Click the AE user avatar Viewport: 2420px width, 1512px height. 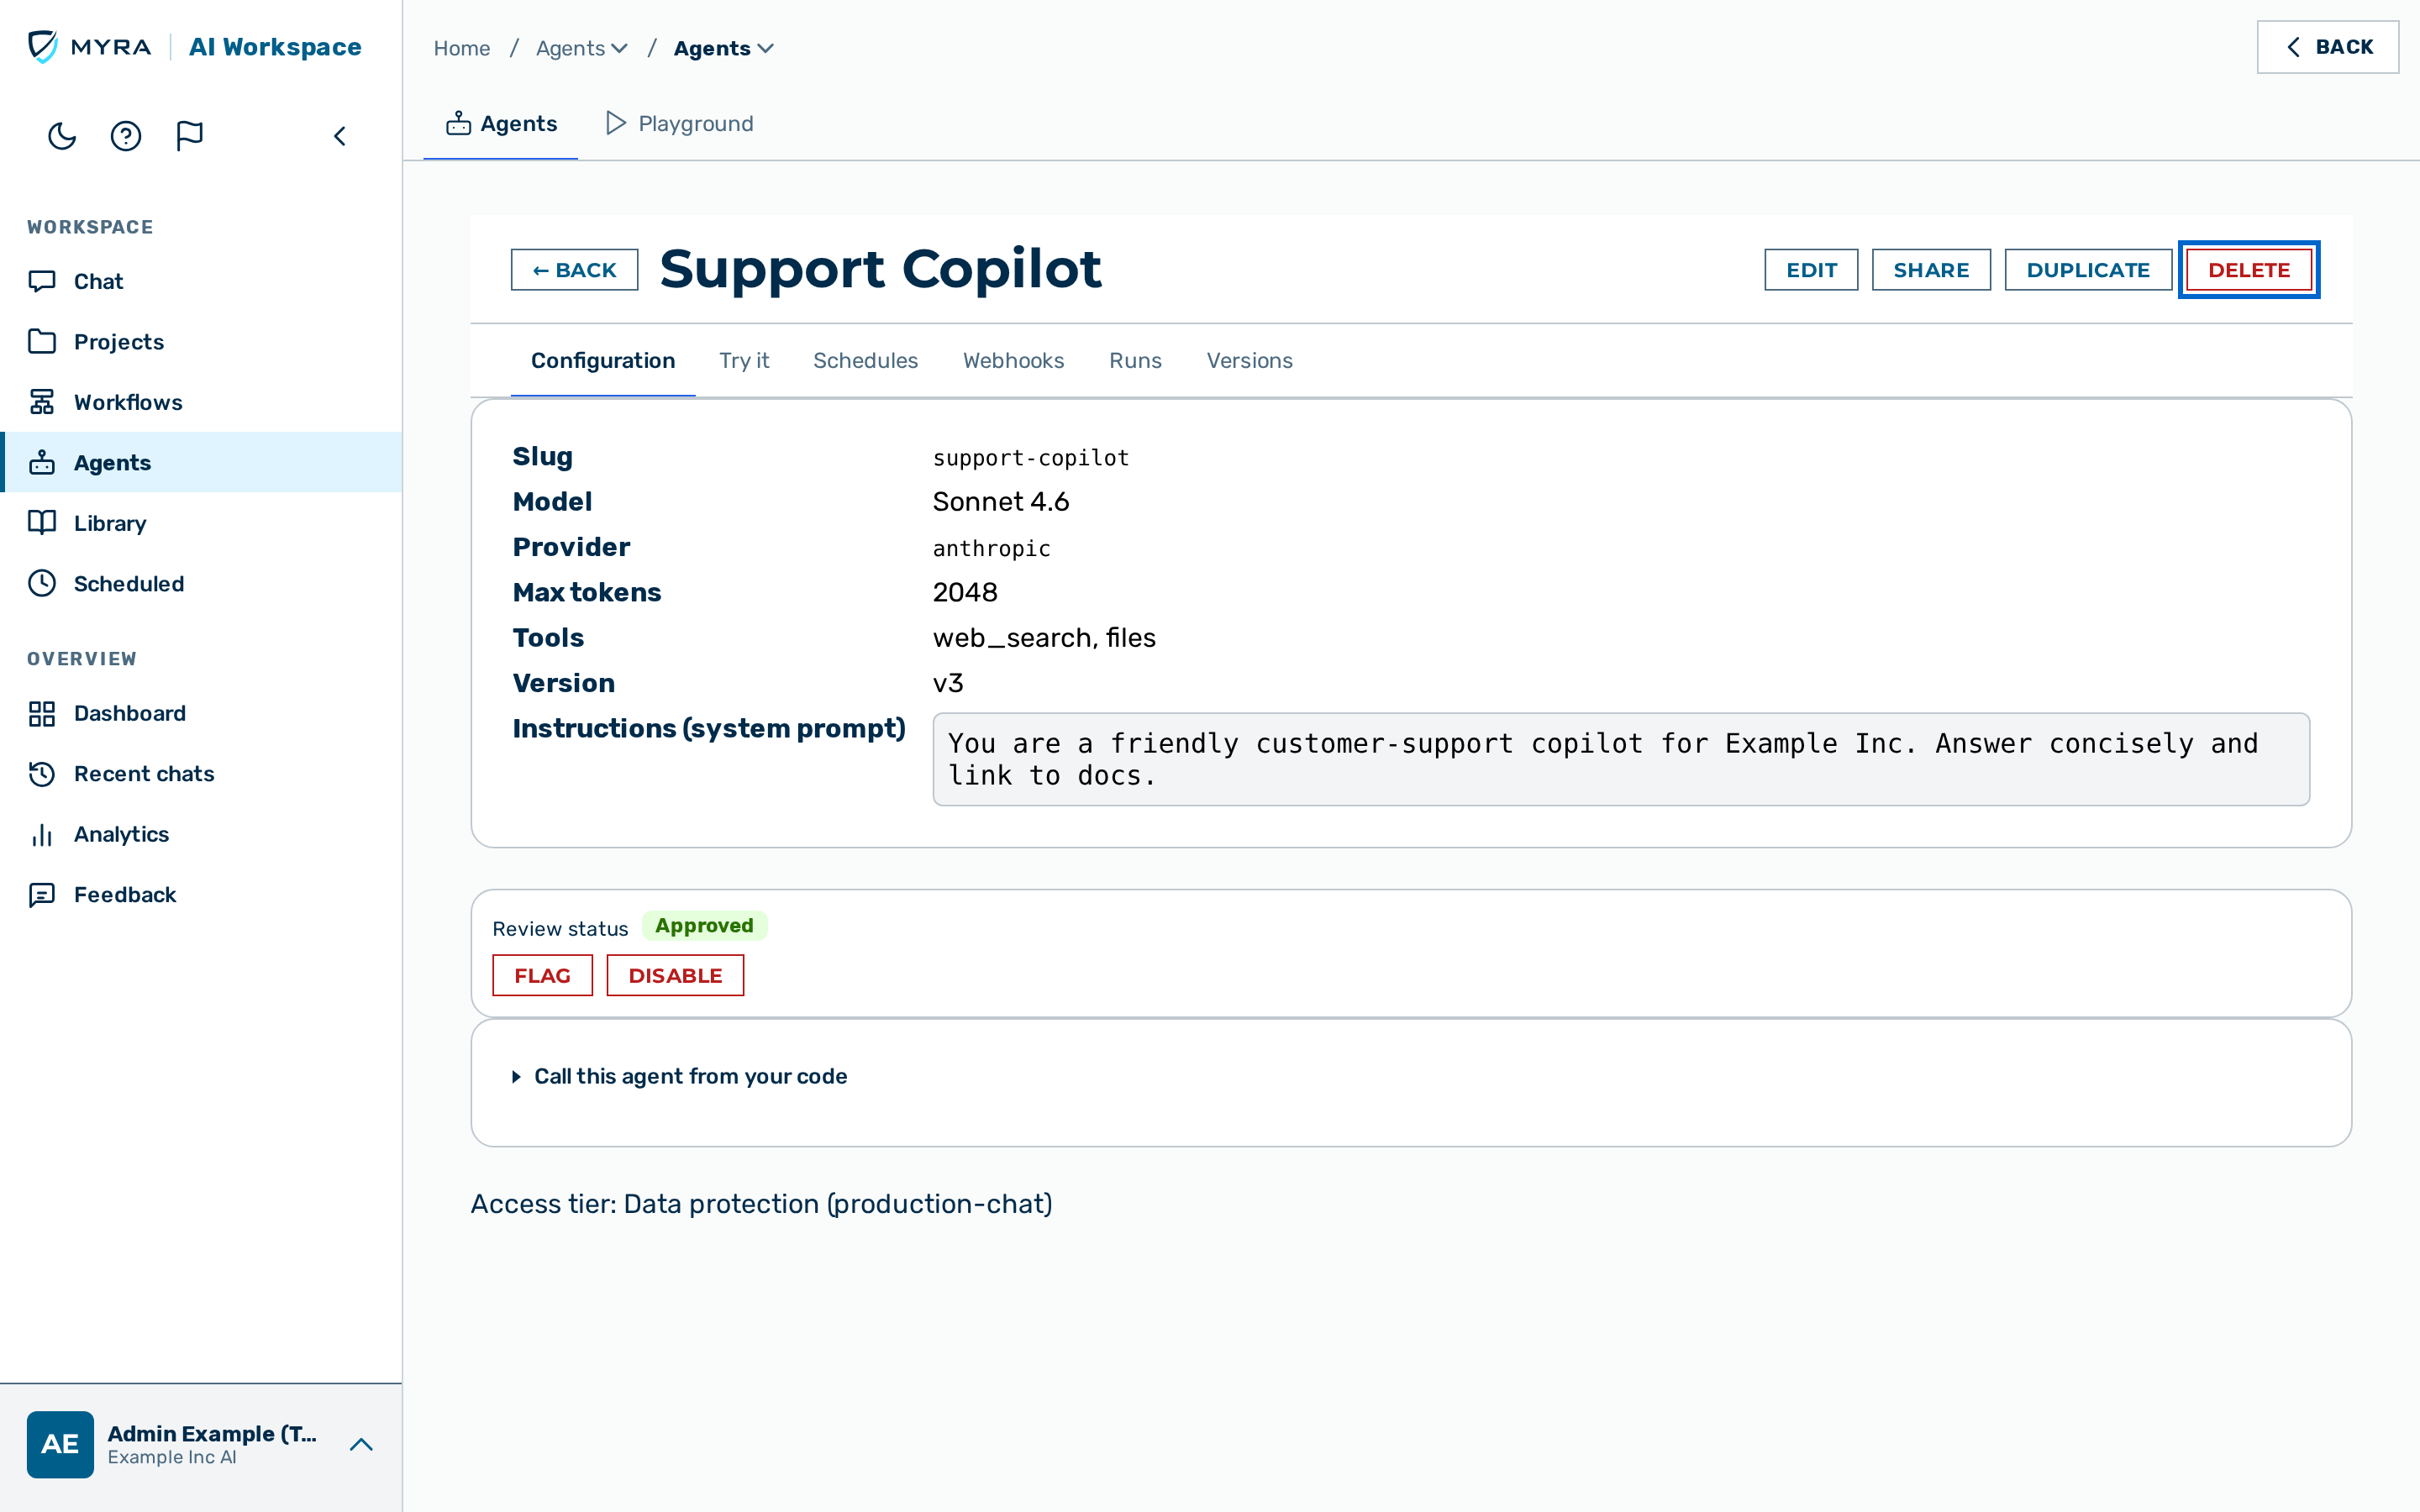click(60, 1444)
